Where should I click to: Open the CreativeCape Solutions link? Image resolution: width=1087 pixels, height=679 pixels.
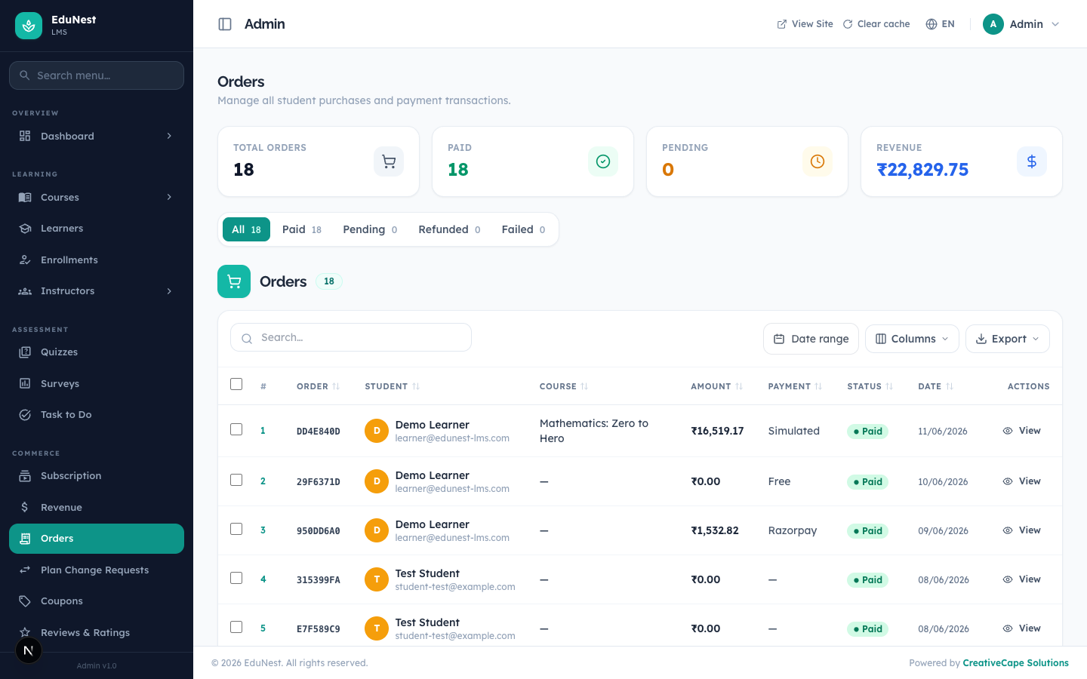tap(1015, 663)
